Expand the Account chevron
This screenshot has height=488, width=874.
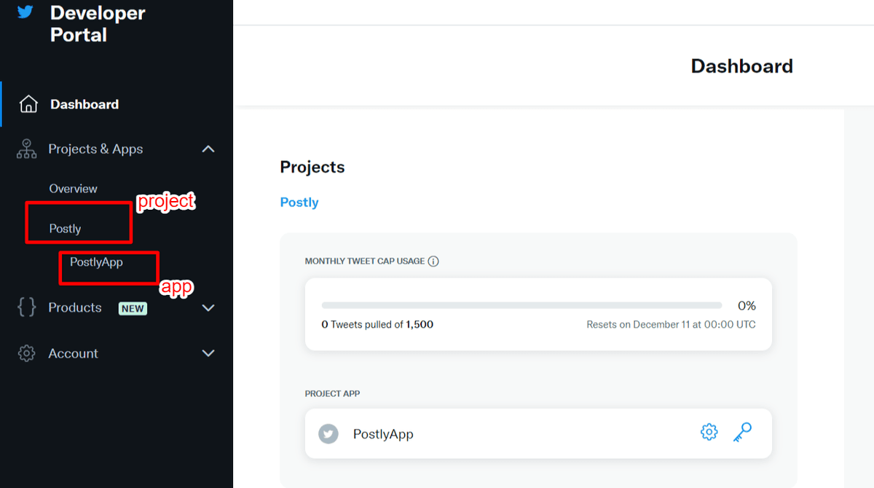(x=208, y=353)
